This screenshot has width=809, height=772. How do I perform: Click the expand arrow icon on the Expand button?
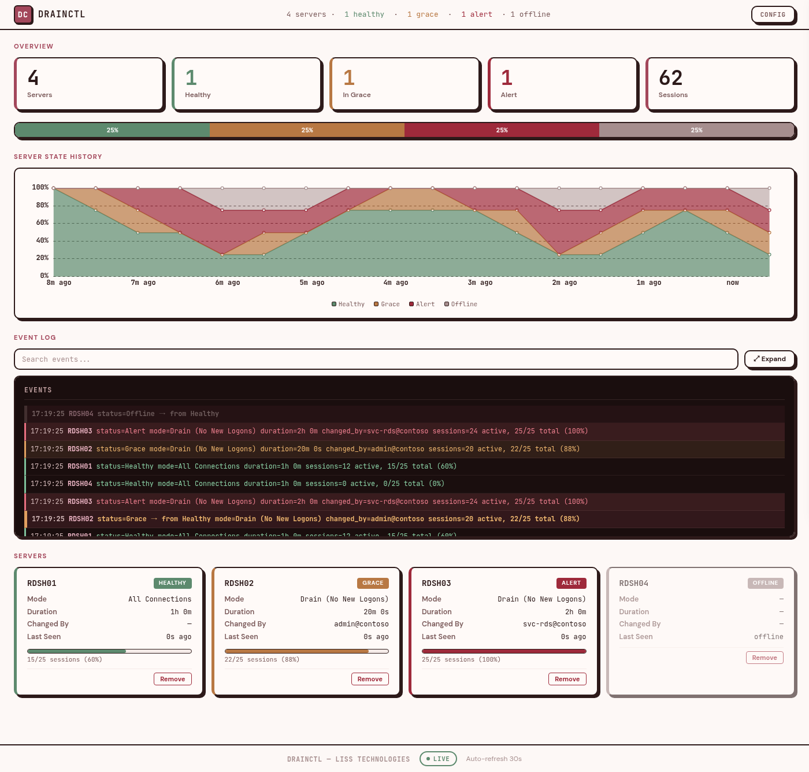[757, 359]
